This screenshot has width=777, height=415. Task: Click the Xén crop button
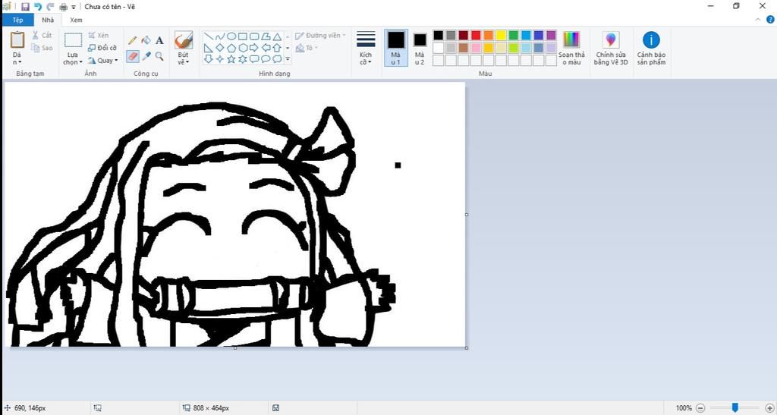(x=98, y=35)
